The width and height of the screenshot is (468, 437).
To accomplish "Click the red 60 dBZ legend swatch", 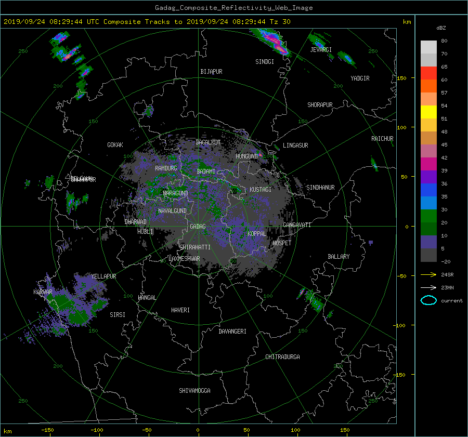I will [x=428, y=73].
